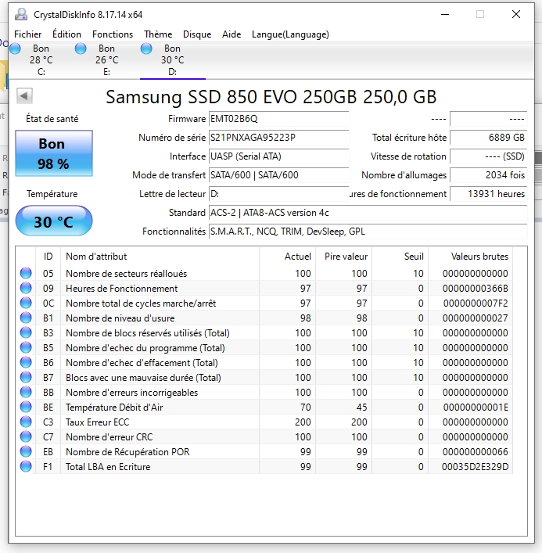This screenshot has height=553, width=542.
Task: Click status orb for Taux Erreur ECC row
Action: 26,422
